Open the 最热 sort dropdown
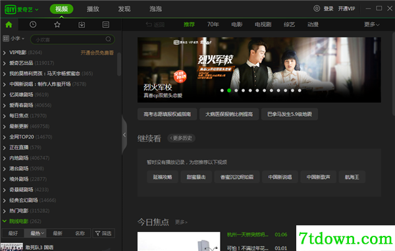The image size is (395, 251). point(36,233)
